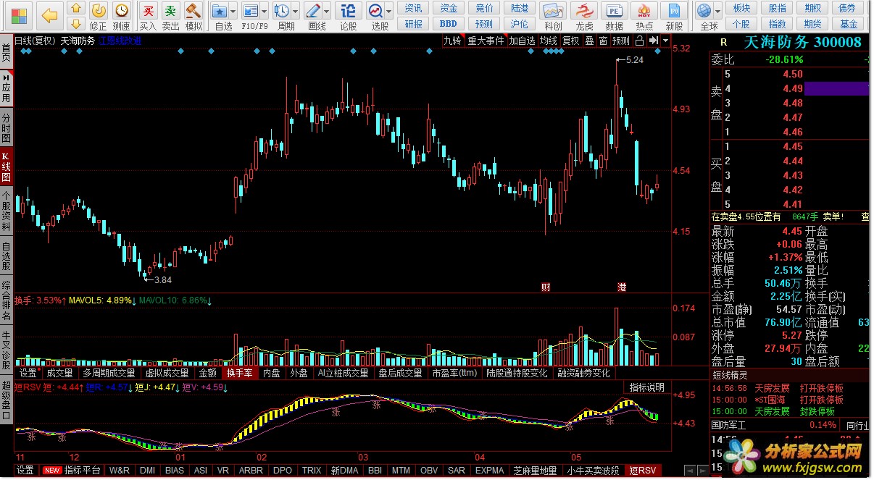Screen dimensions: 874x480
Task: Click the 5.24 high price label
Action: pyautogui.click(x=634, y=60)
